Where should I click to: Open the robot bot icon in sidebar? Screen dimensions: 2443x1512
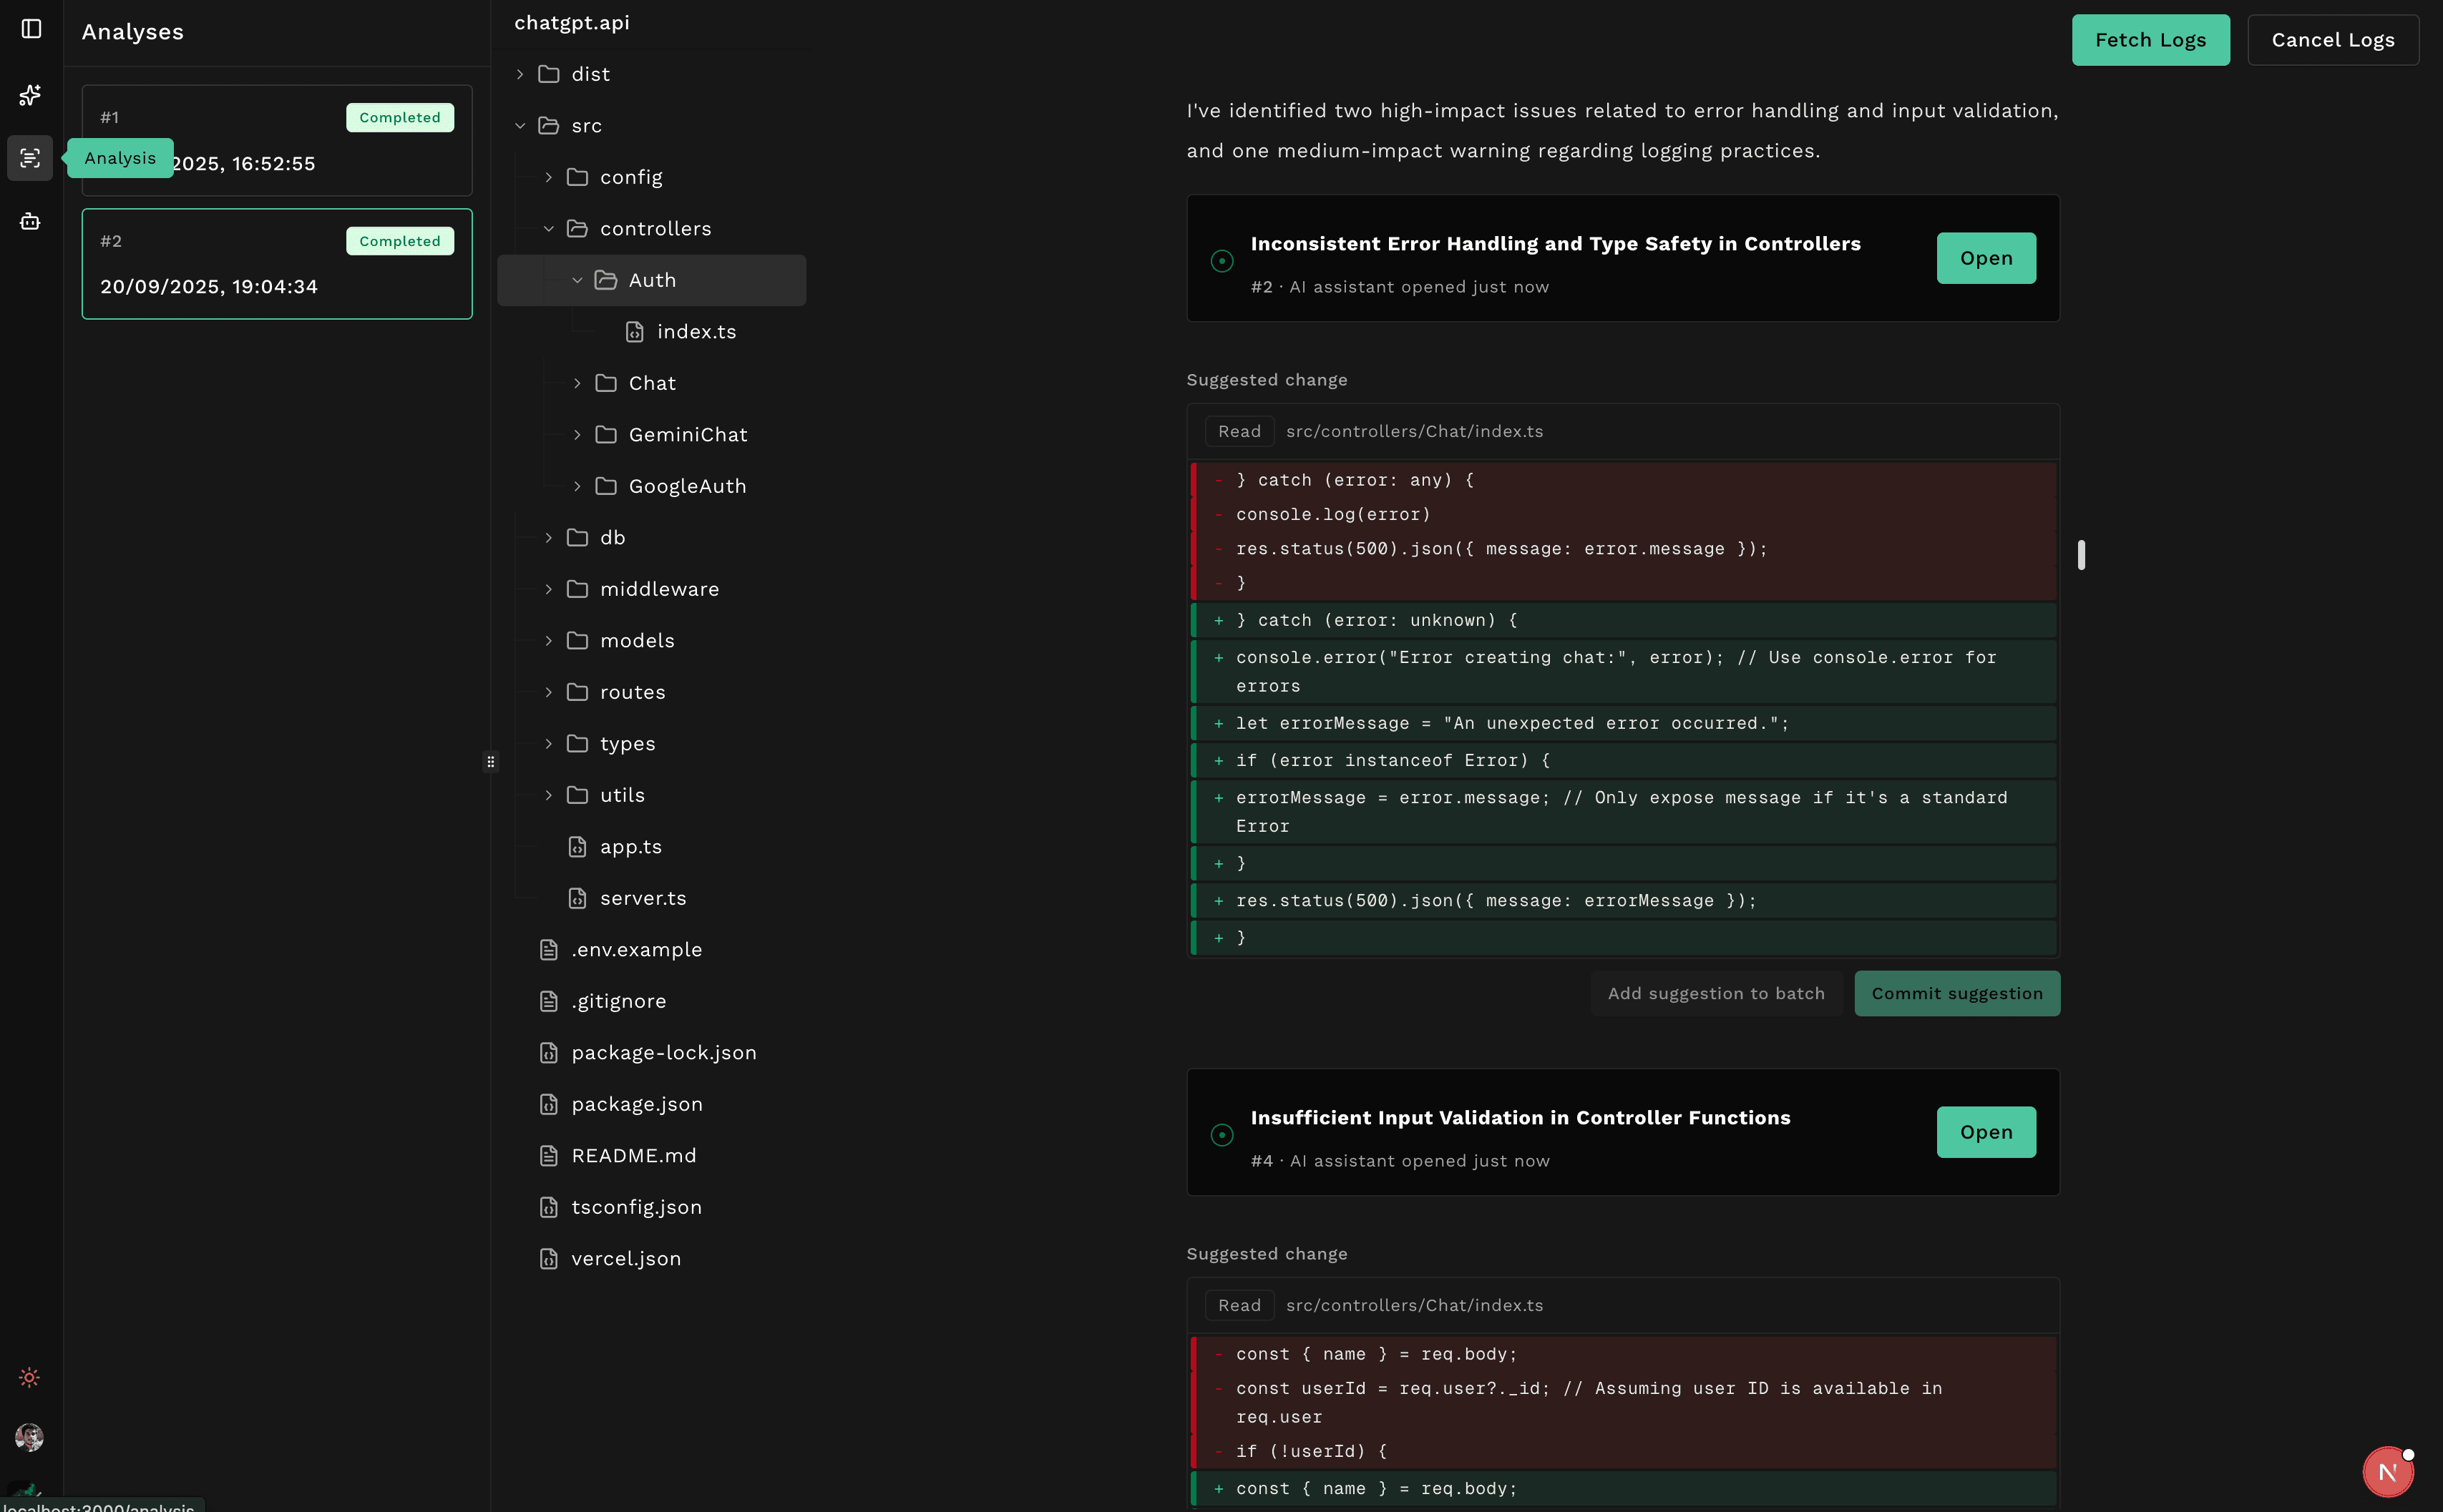pyautogui.click(x=30, y=221)
